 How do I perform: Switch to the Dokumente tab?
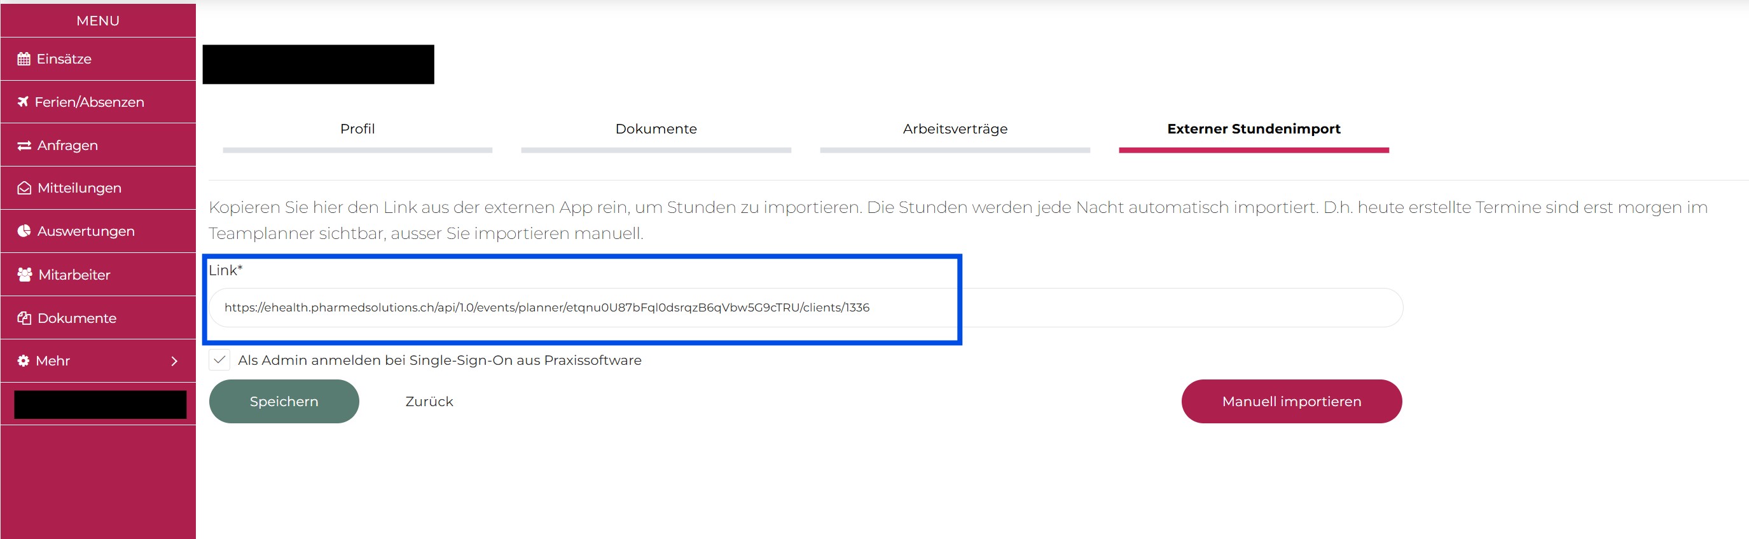click(x=656, y=129)
